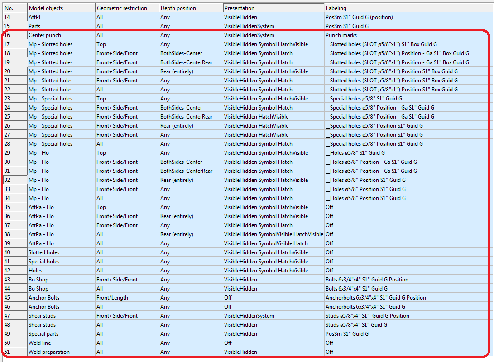The width and height of the screenshot is (494, 362).
Task: Select row 29 Mp - Ho cell
Action: coord(61,153)
